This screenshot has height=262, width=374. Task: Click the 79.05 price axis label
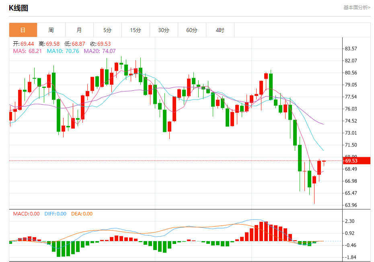[351, 85]
